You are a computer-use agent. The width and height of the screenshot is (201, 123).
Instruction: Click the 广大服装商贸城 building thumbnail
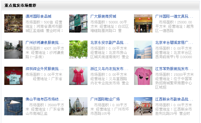(78, 23)
